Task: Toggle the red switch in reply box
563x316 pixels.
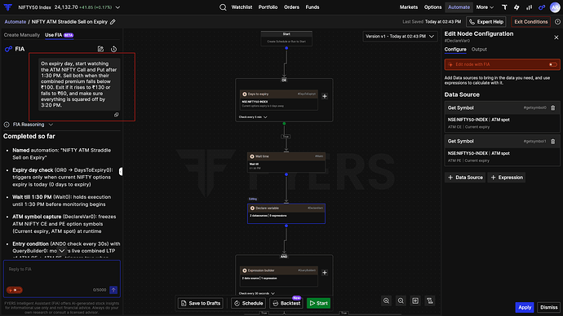Action: click(x=15, y=290)
